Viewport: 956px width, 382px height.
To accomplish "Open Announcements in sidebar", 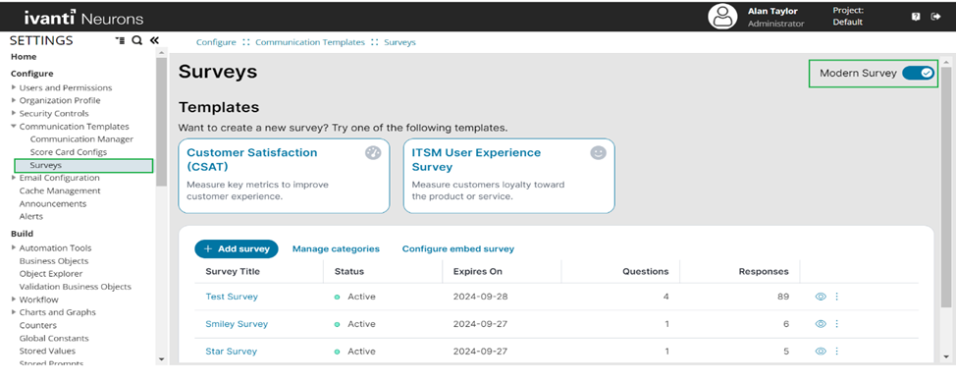I will click(x=52, y=204).
